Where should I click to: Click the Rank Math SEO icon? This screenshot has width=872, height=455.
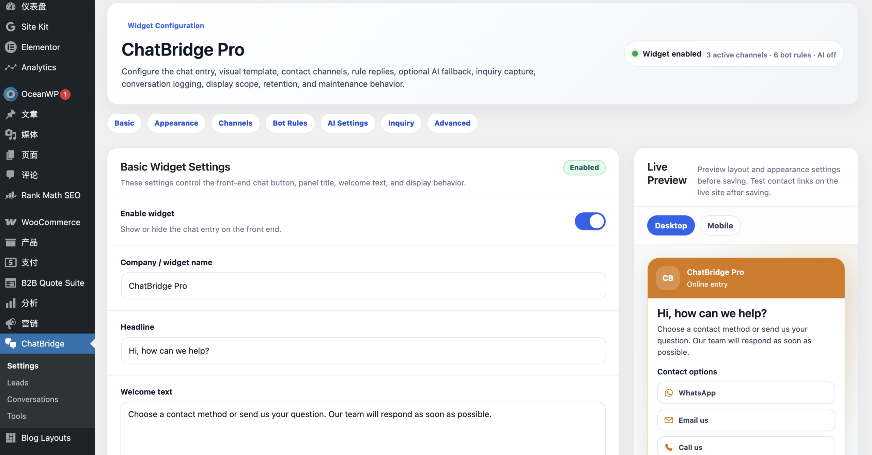click(x=11, y=195)
